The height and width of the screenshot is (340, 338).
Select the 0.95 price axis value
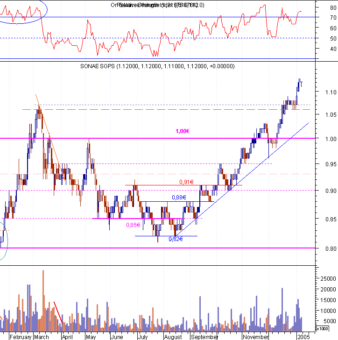pos(331,164)
